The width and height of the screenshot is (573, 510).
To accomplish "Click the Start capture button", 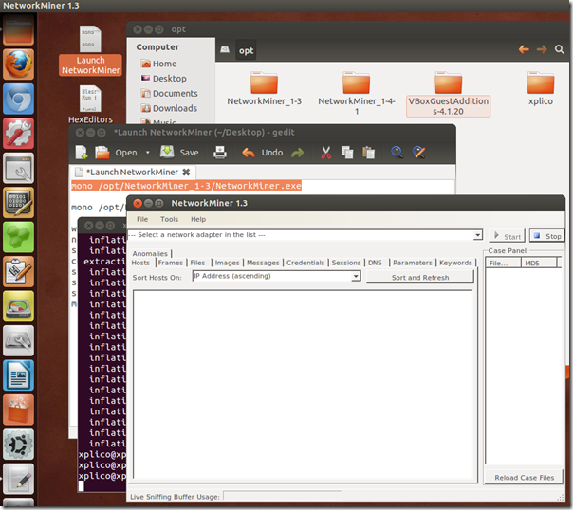I will click(x=507, y=236).
